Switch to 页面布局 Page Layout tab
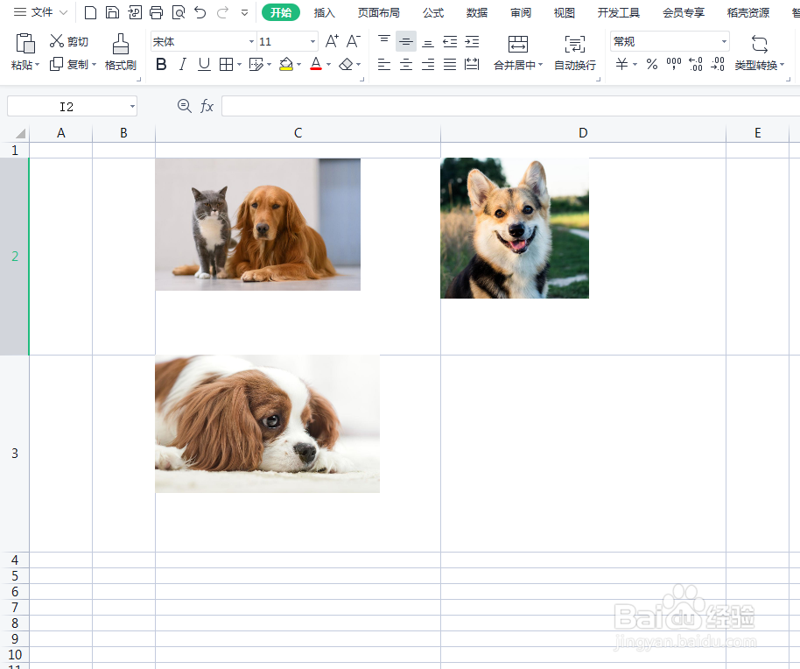Image resolution: width=800 pixels, height=669 pixels. (x=379, y=13)
